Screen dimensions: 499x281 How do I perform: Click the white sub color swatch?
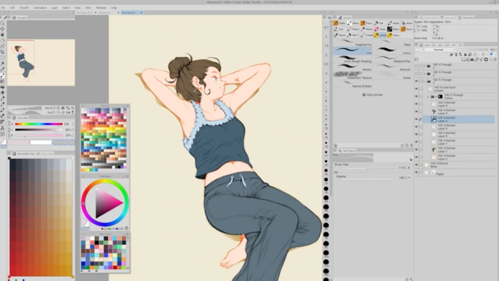pyautogui.click(x=41, y=142)
